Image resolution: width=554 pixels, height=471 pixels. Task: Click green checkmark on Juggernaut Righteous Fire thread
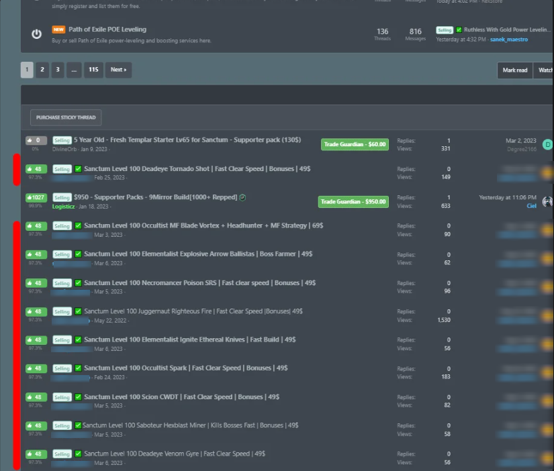(x=79, y=311)
